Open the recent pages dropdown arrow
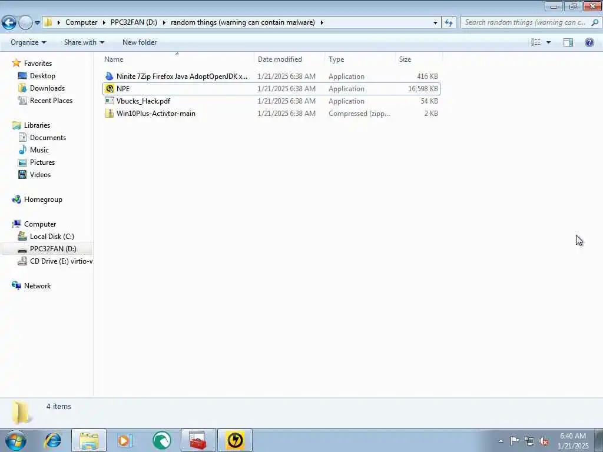The width and height of the screenshot is (603, 452). (37, 23)
